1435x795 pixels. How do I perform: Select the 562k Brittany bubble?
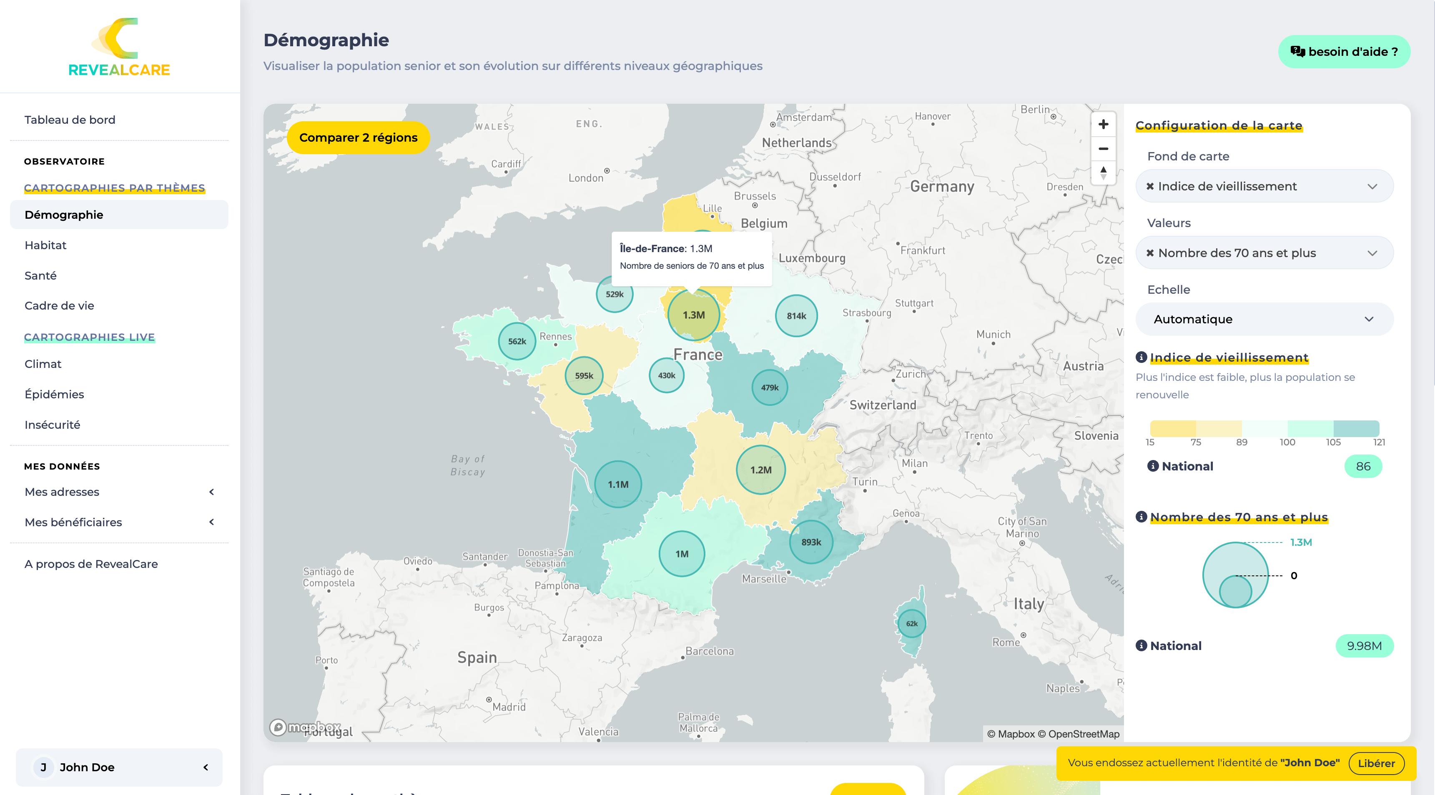(x=517, y=341)
